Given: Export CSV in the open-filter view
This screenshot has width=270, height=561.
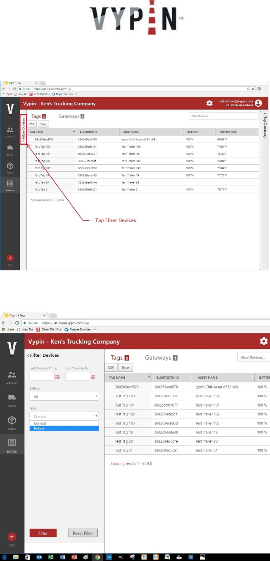Looking at the screenshot, I should coord(111,368).
